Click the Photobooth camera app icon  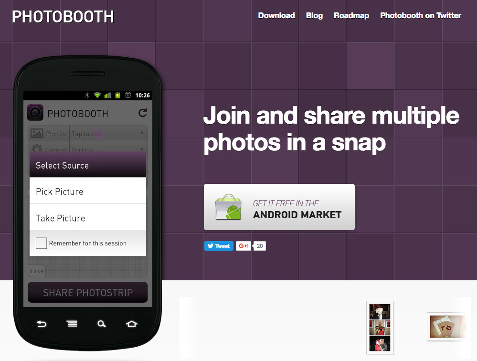click(x=35, y=113)
